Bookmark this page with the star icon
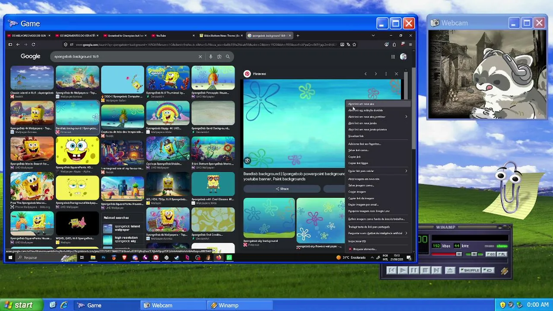This screenshot has height=311, width=553. [354, 44]
